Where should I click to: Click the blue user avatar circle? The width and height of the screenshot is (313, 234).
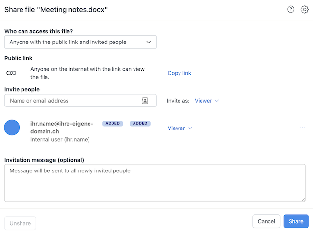coord(12,128)
